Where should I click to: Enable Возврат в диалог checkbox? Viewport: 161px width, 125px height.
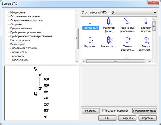tap(104, 111)
